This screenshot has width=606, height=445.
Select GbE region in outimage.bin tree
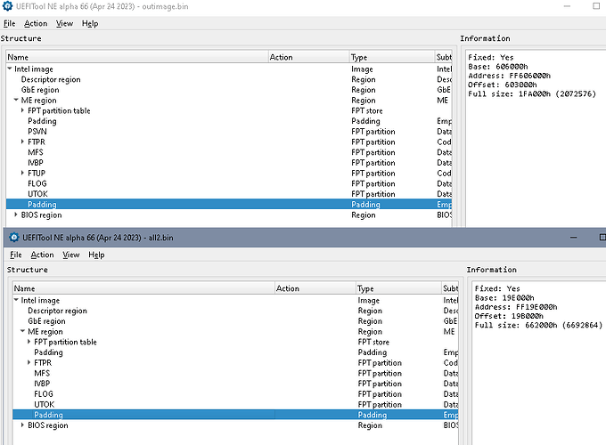tap(40, 90)
